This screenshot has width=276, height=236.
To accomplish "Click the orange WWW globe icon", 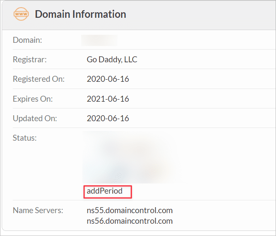I will [x=22, y=14].
